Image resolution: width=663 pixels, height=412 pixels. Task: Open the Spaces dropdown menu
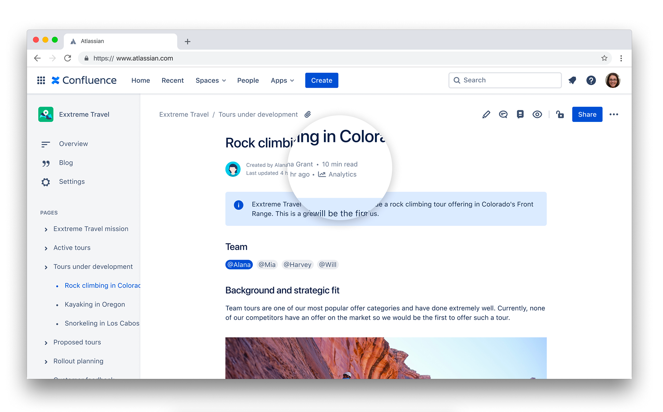(x=211, y=80)
